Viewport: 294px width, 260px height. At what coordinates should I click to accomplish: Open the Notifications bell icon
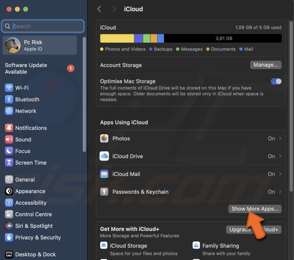[x=9, y=128]
